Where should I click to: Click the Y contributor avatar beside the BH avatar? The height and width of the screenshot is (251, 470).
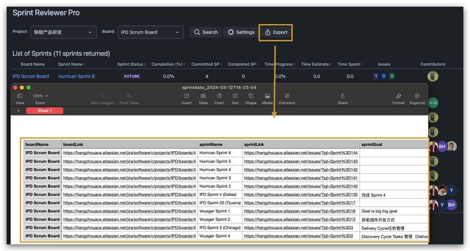tap(442, 205)
